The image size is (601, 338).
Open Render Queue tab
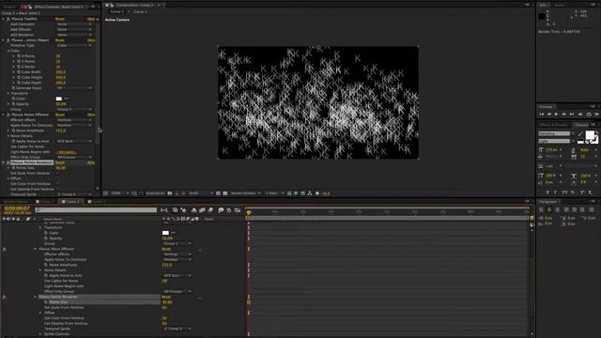coord(16,202)
